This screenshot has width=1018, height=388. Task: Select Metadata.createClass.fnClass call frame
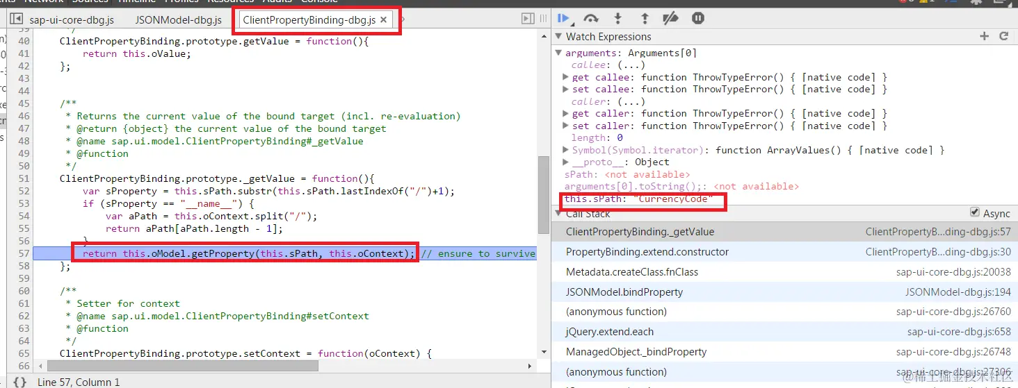(x=784, y=272)
